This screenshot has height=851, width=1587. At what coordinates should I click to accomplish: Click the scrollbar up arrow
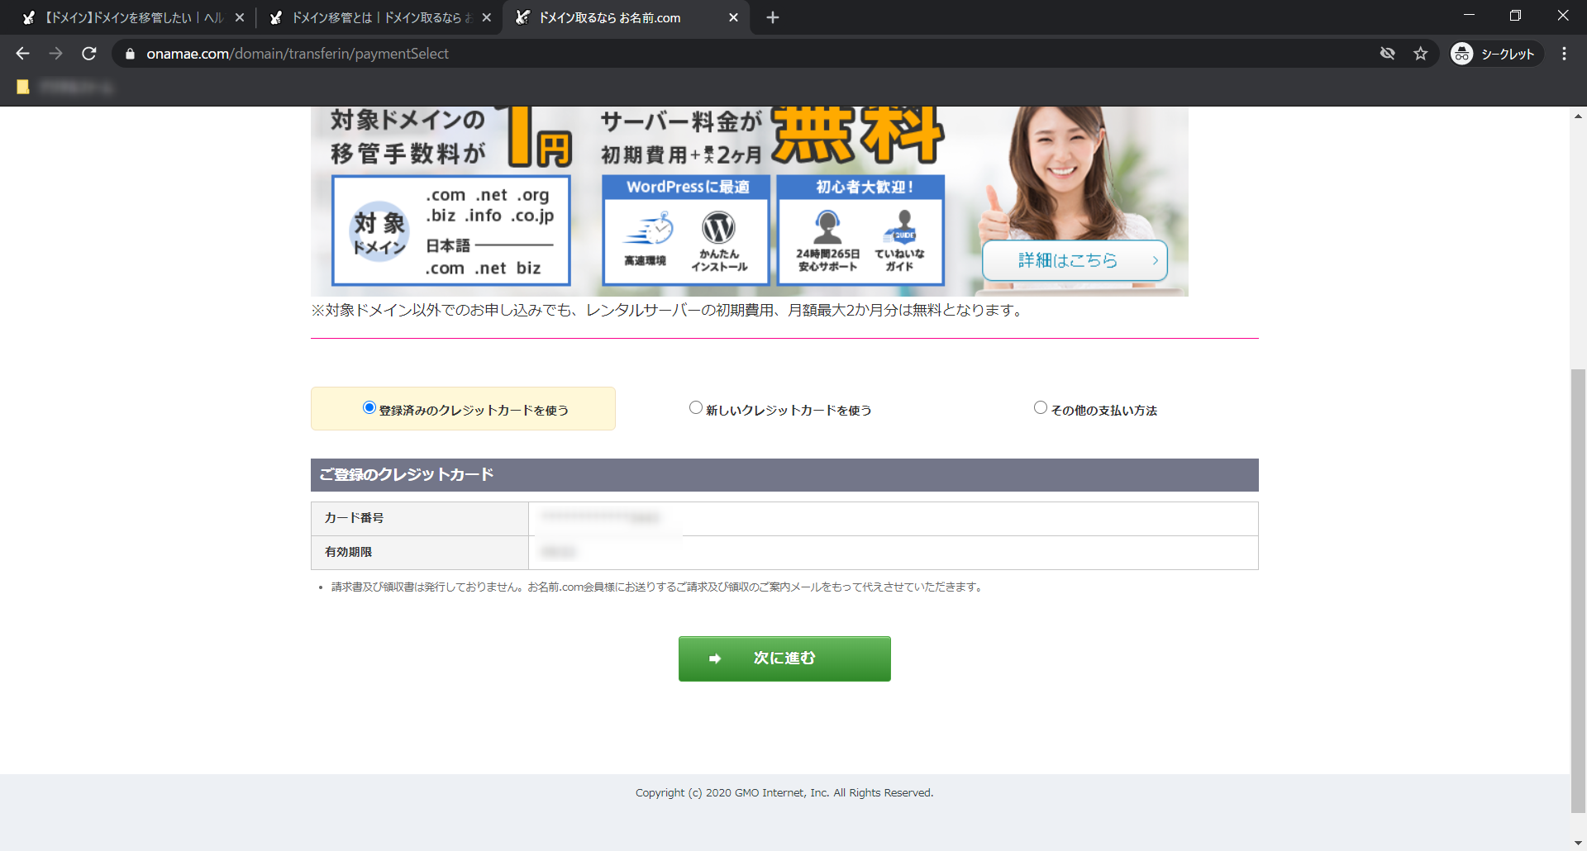(1579, 116)
